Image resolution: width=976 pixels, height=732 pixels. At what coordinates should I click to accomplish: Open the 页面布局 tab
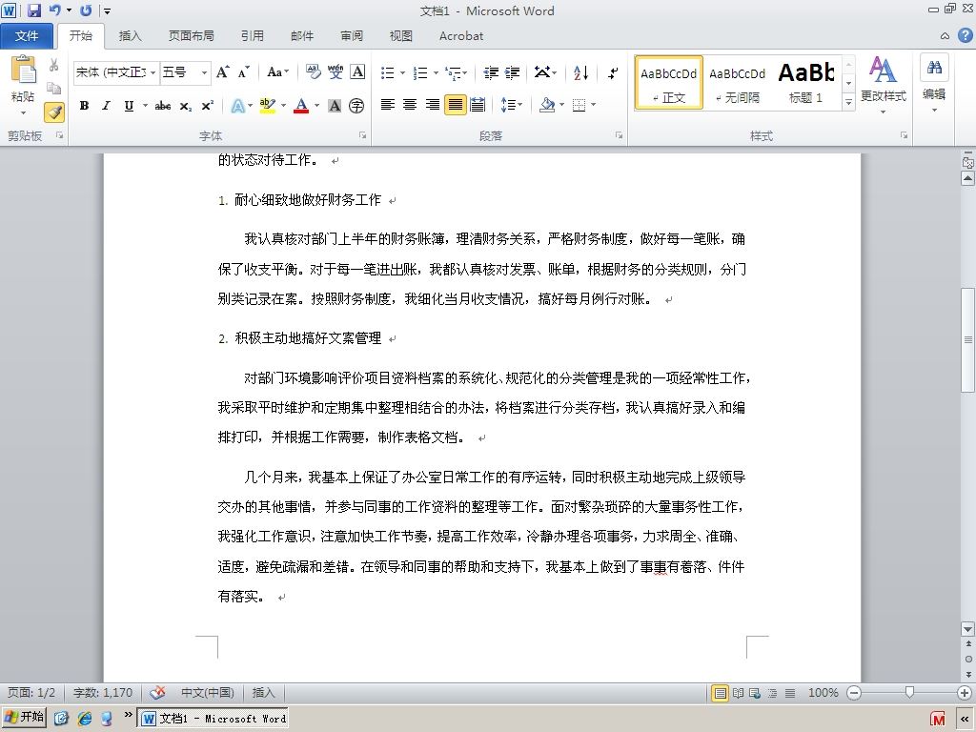pos(191,36)
